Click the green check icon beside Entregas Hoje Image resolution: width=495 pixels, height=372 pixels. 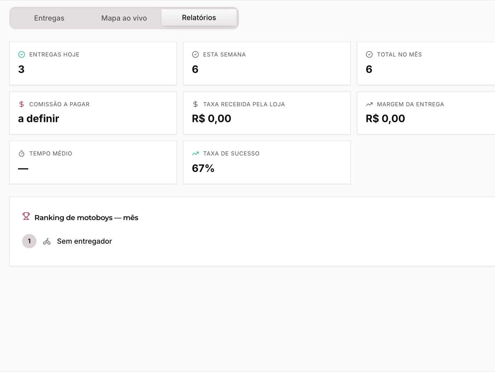(x=22, y=54)
